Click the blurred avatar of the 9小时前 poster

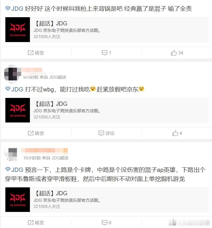click(12, 74)
